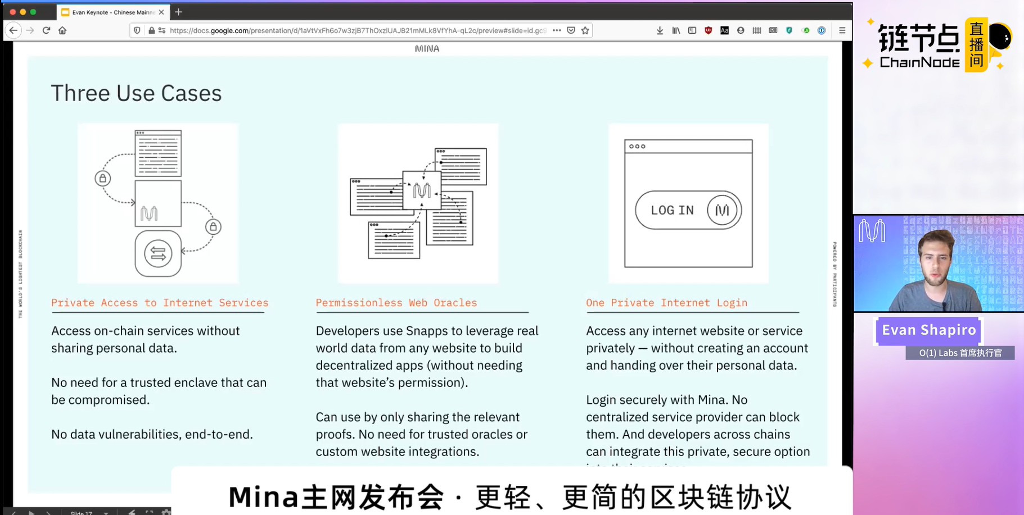Click the red uBlock shield extension
Image resolution: width=1024 pixels, height=515 pixels.
point(709,30)
